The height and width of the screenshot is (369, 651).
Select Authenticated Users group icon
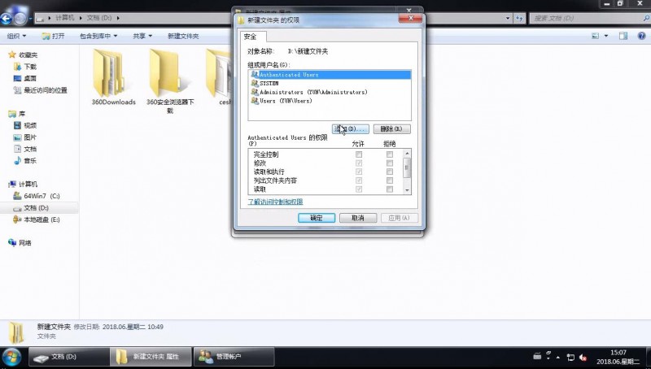[255, 75]
